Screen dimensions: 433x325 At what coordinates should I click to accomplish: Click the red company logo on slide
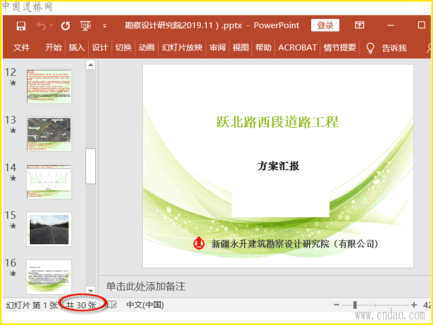[x=199, y=243]
